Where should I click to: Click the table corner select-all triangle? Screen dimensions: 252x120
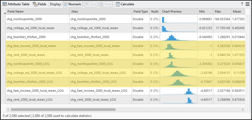point(4,13)
